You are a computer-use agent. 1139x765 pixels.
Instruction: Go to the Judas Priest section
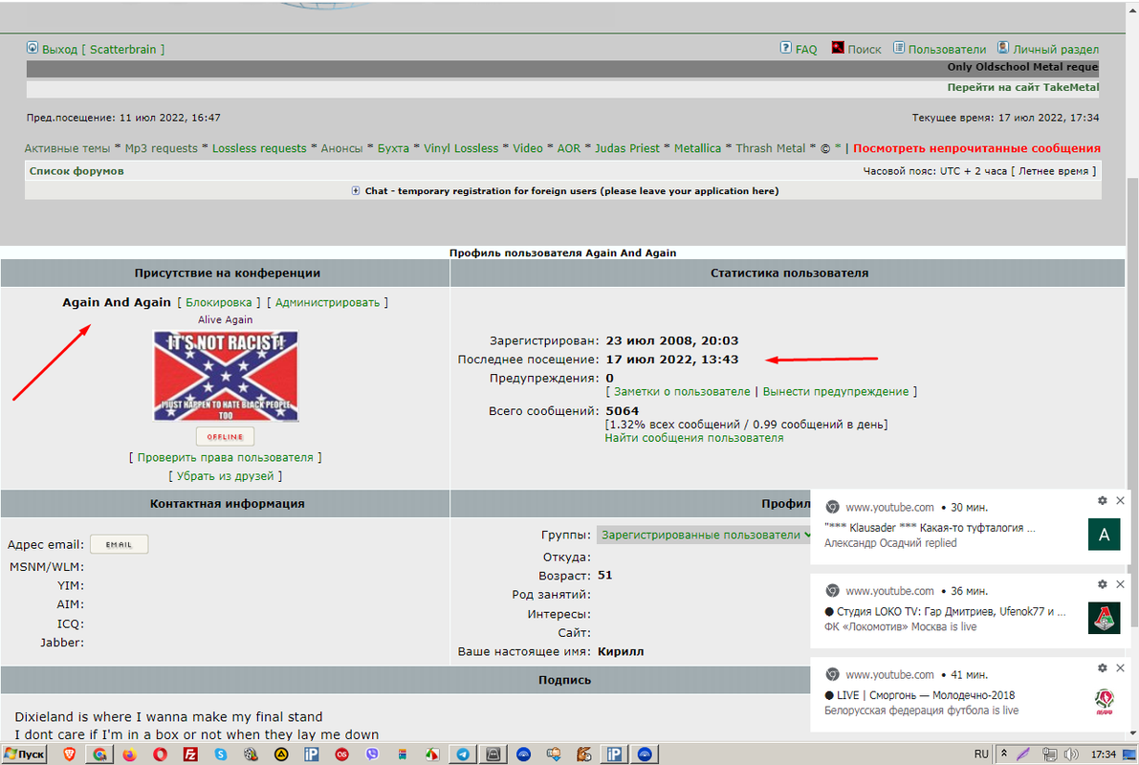[627, 148]
